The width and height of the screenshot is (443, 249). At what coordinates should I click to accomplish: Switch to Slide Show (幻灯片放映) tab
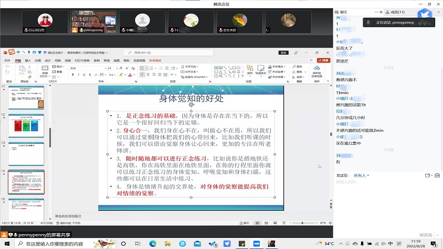tap(82, 60)
